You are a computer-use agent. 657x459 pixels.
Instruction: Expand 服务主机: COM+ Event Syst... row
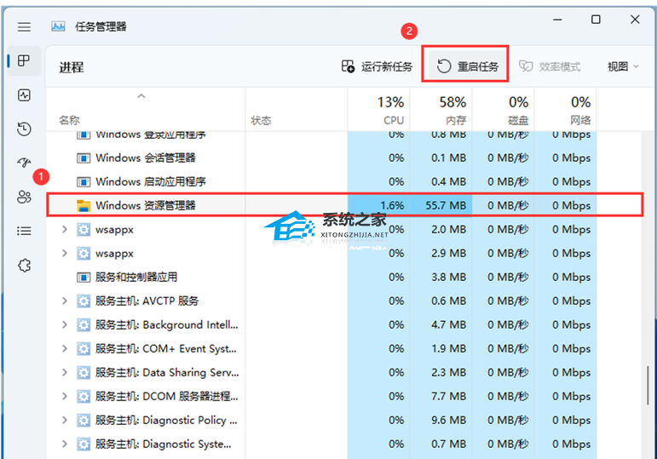[65, 348]
